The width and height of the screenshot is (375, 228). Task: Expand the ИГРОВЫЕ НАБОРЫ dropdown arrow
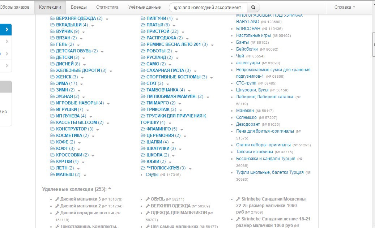pos(108,104)
